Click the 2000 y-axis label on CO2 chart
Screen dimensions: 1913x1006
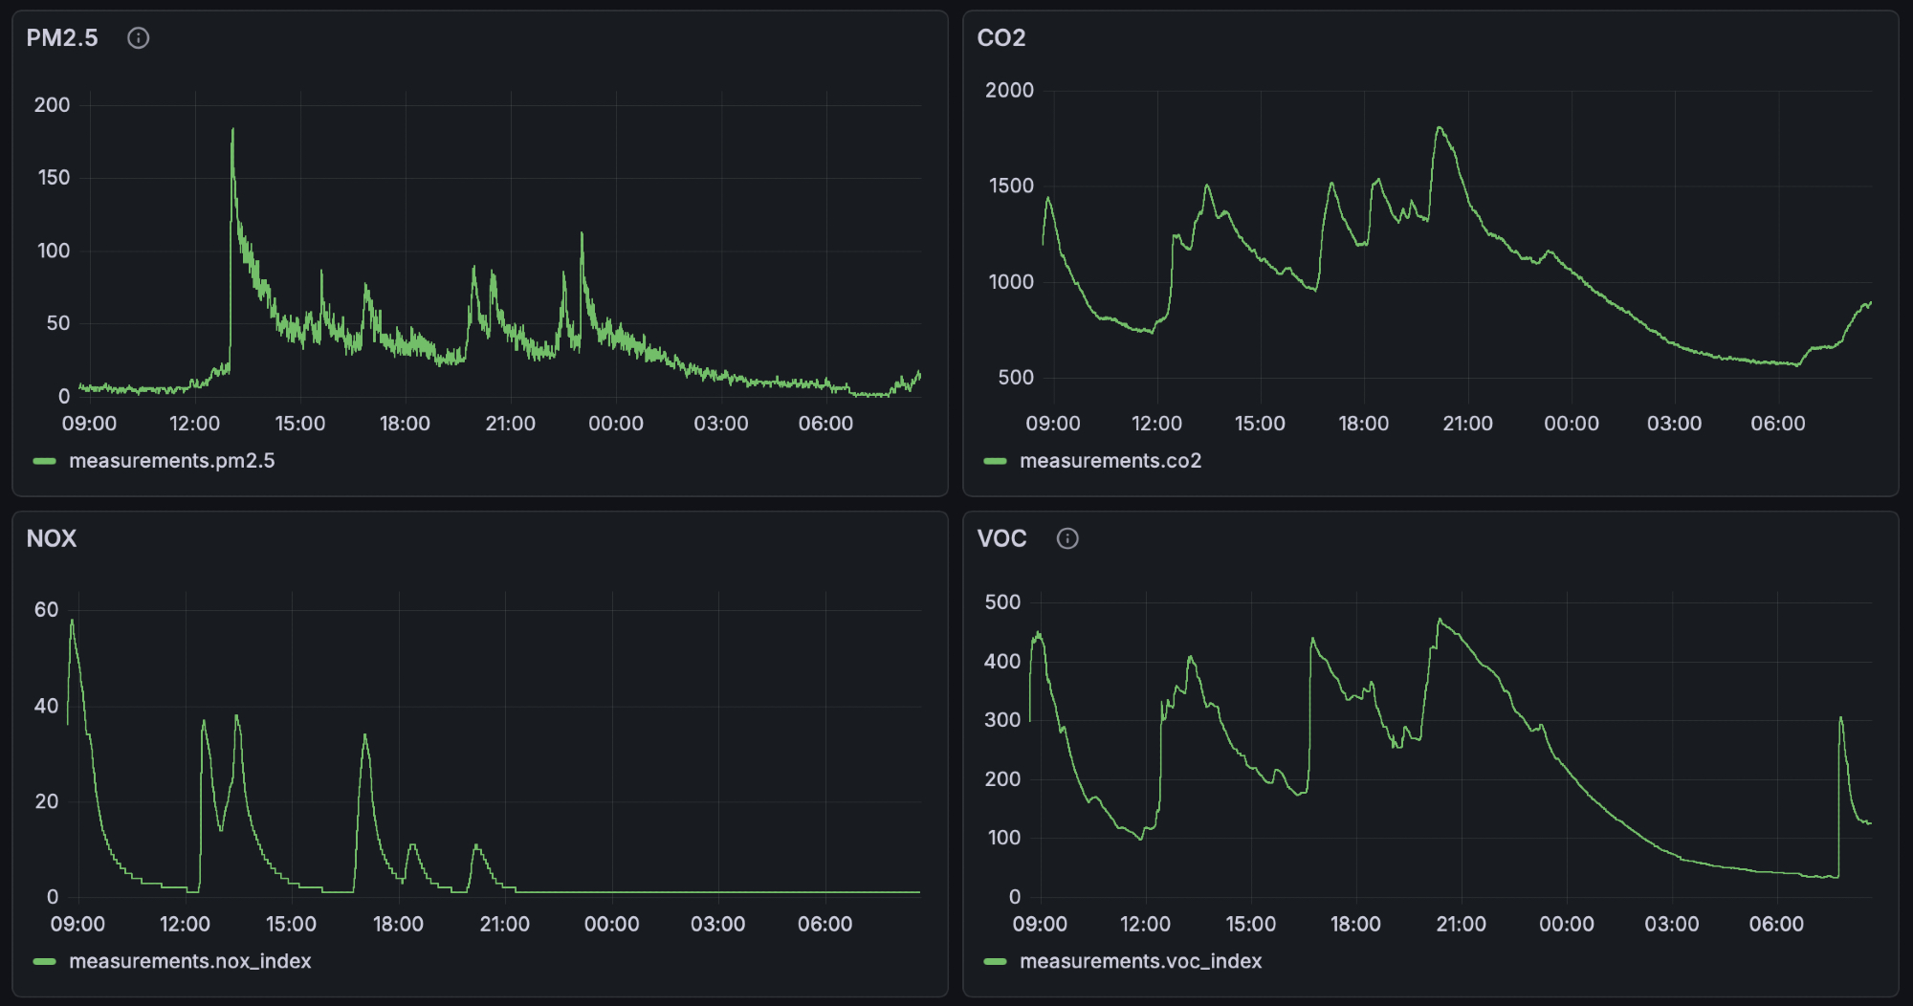[x=1009, y=91]
